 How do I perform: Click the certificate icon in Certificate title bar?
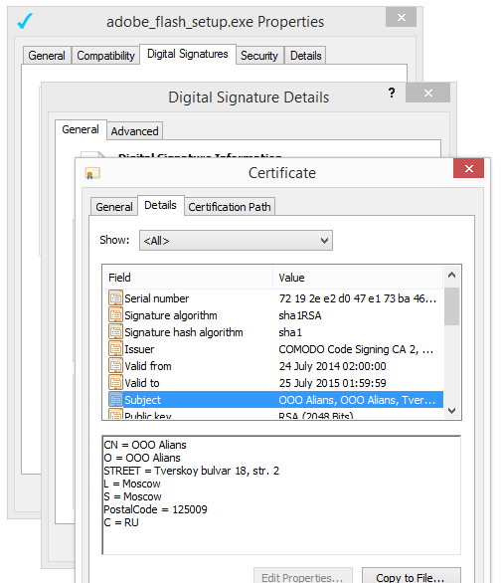point(92,173)
